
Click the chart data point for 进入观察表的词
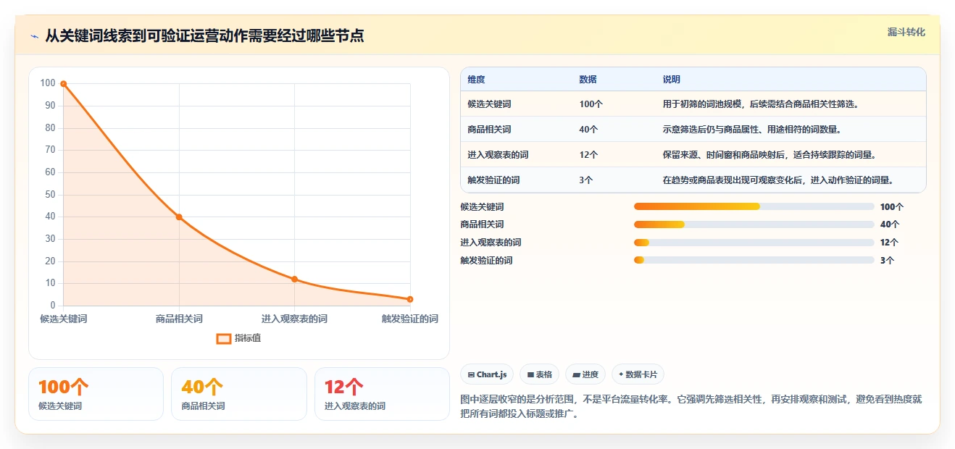click(294, 279)
